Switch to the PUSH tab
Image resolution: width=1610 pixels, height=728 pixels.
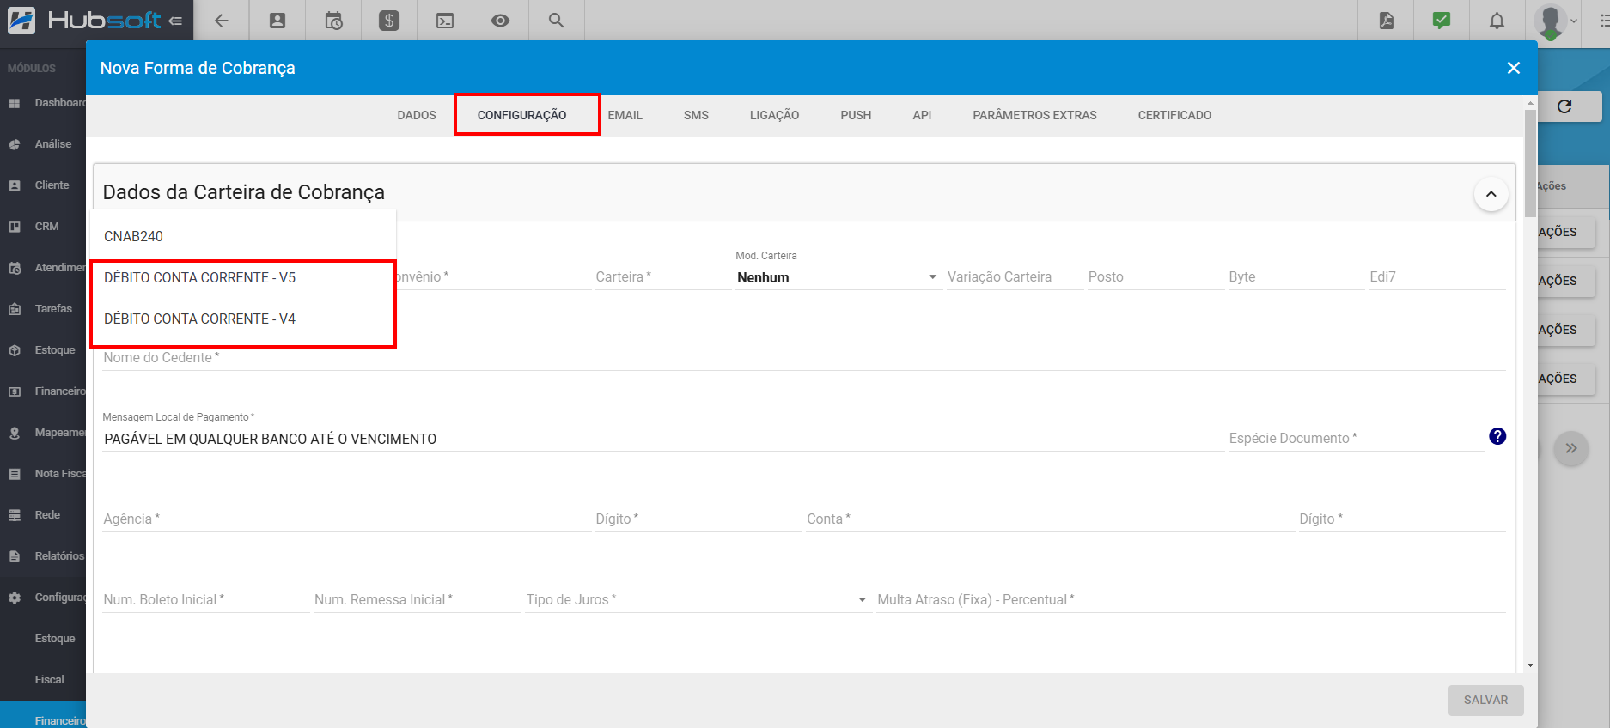click(x=856, y=115)
